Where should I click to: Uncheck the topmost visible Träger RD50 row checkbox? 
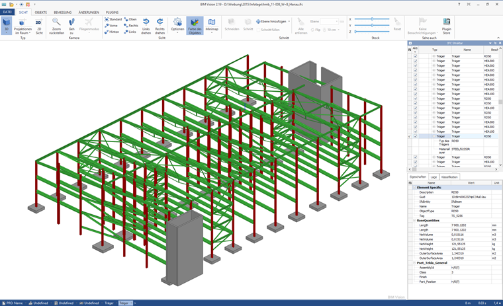point(416,56)
